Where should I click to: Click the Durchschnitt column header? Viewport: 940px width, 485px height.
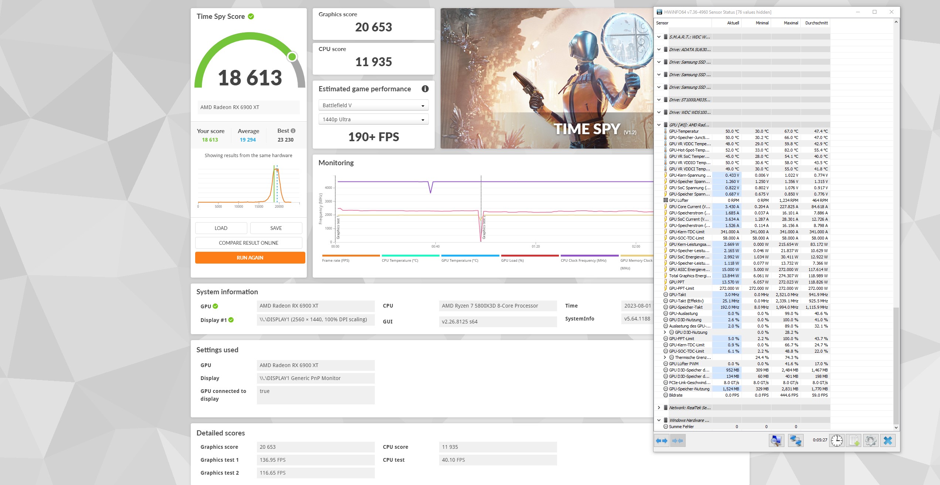[816, 23]
